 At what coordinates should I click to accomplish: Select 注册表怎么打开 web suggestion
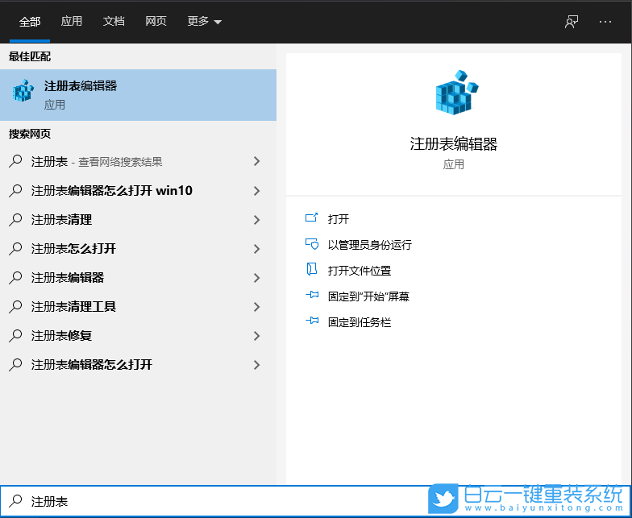tap(139, 248)
